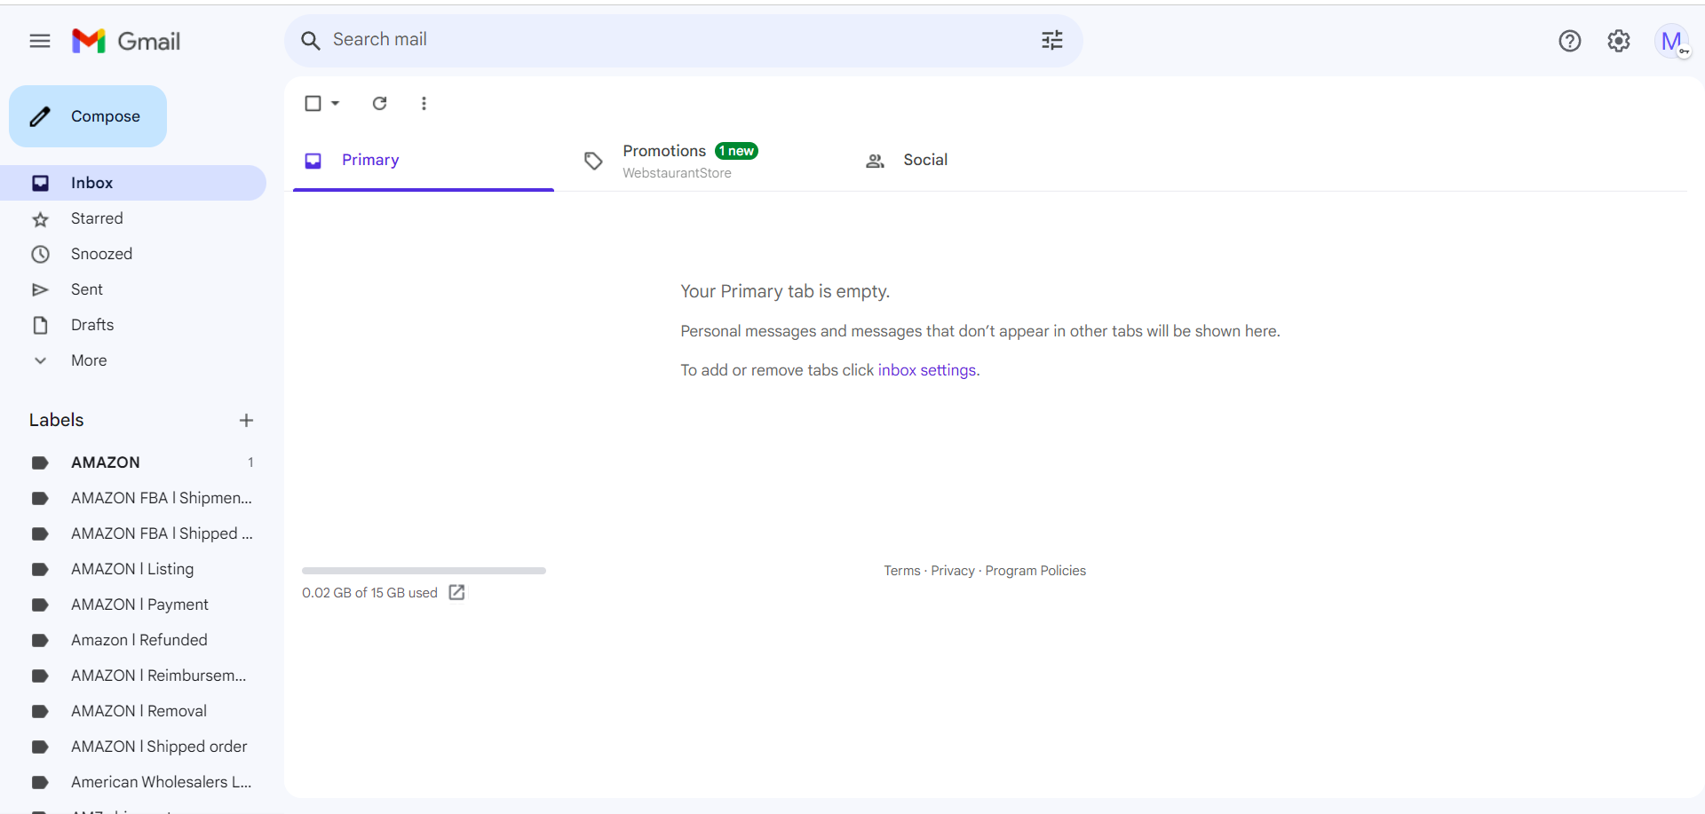Screen dimensions: 1705x814
Task: Click the Inbox tray icon
Action: coord(40,183)
